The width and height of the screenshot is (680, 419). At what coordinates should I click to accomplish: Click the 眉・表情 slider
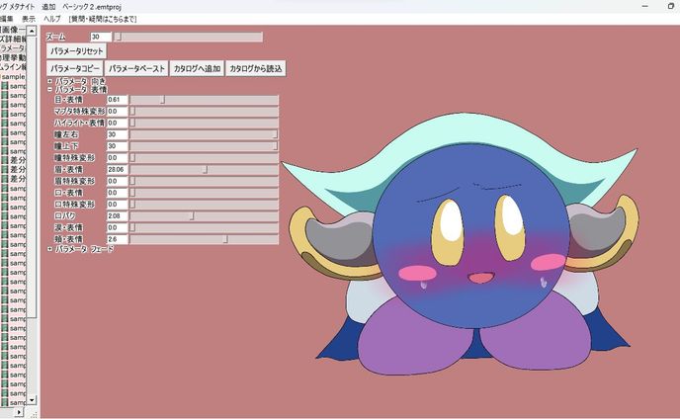[x=205, y=170]
